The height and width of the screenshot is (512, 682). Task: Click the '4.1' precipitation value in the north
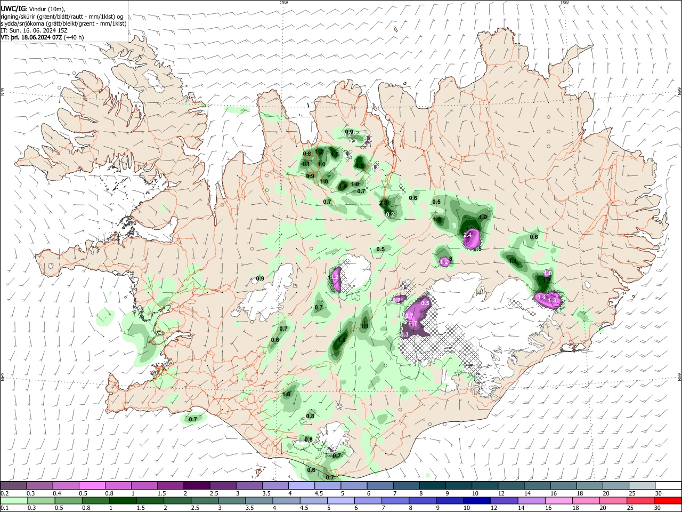306,164
